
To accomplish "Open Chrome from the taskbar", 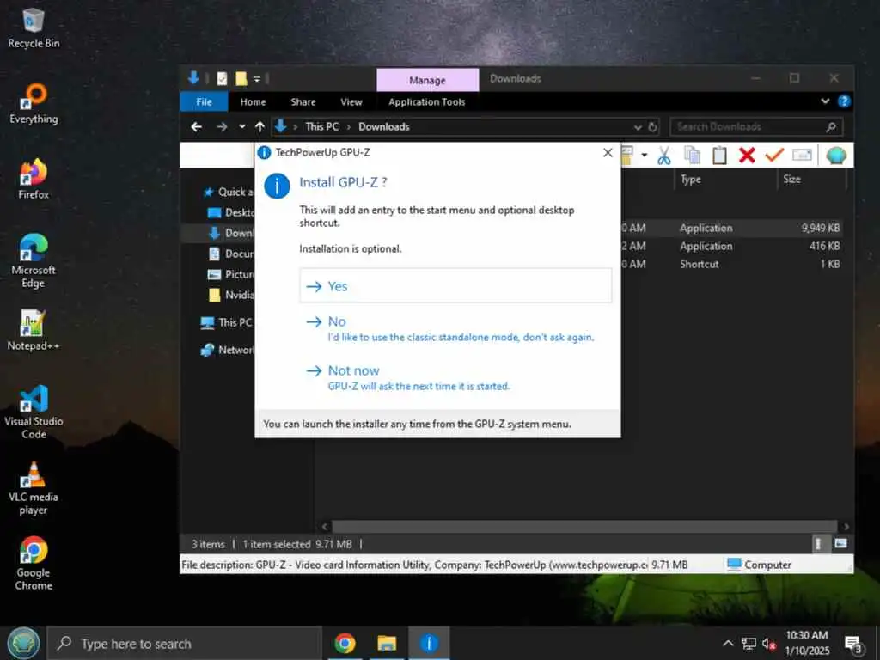I will 345,643.
